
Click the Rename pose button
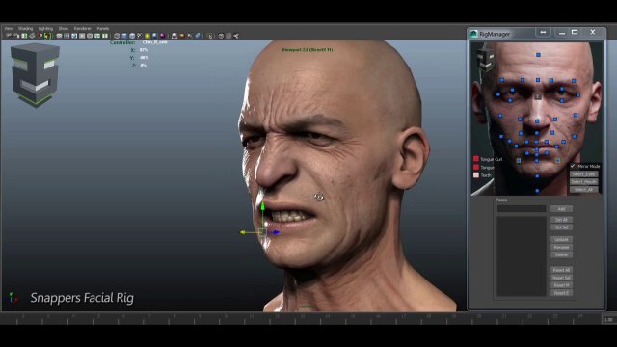pos(561,247)
